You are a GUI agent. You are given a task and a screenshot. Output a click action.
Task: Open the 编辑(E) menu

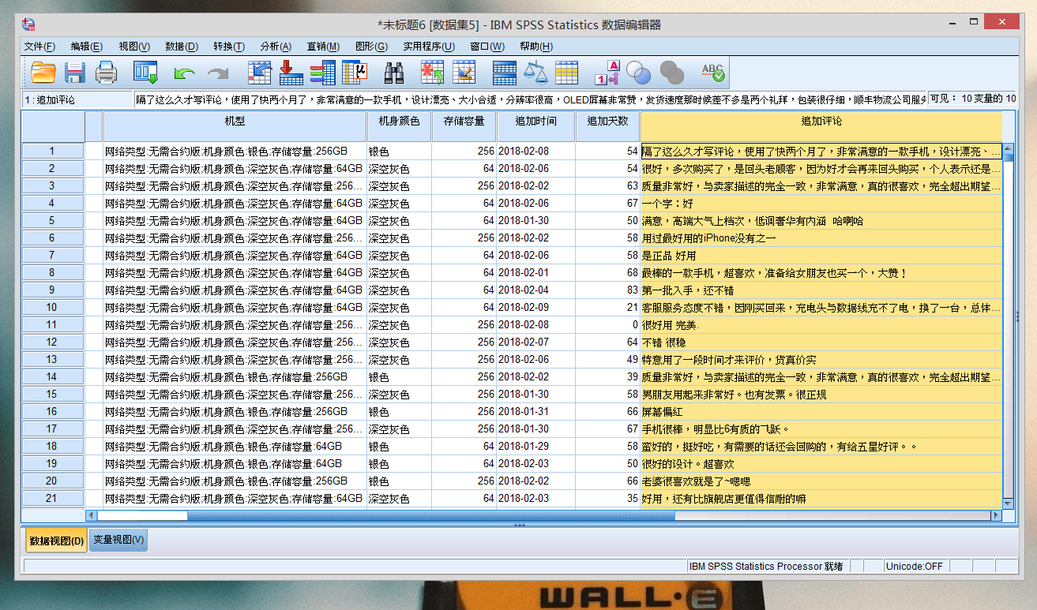[x=86, y=47]
